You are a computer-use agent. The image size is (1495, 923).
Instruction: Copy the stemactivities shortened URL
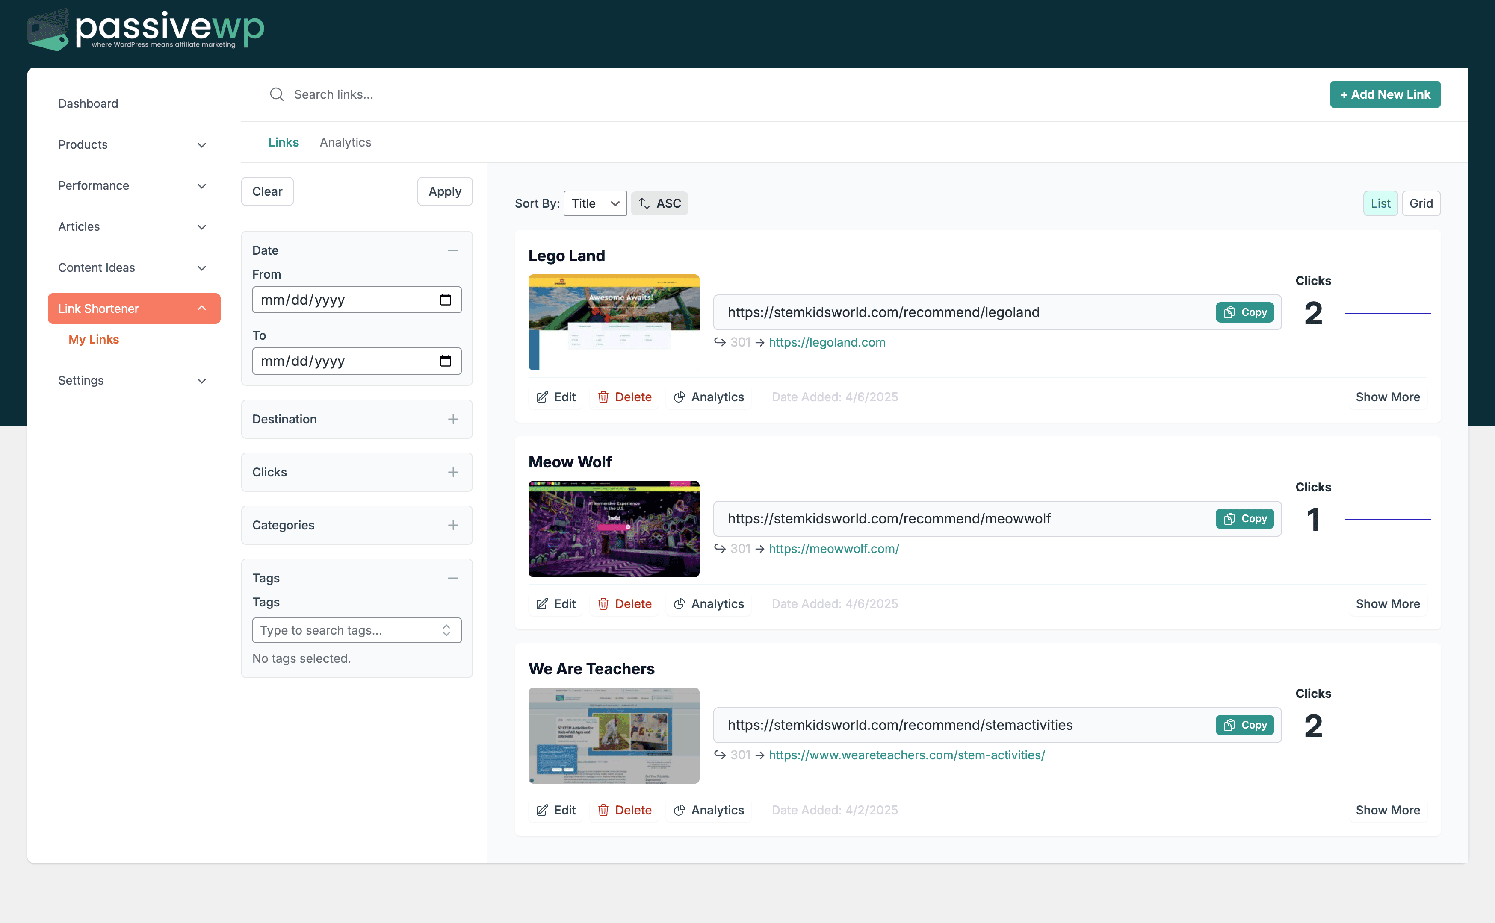[1244, 725]
